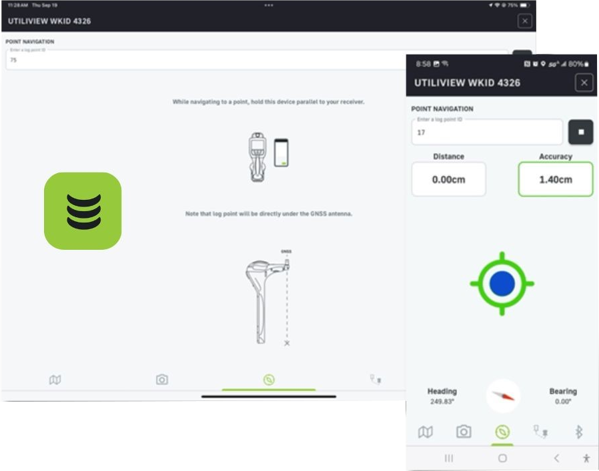Close the UTILIVIEW screen on the tablet
Image resolution: width=599 pixels, height=471 pixels.
pyautogui.click(x=525, y=21)
